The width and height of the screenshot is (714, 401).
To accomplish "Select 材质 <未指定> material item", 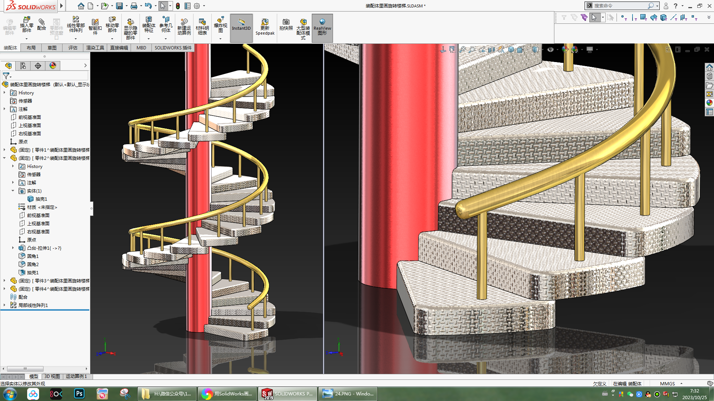I will (x=42, y=207).
